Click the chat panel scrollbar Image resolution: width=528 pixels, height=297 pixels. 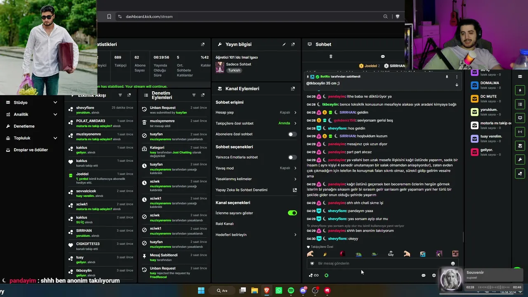coord(463,237)
